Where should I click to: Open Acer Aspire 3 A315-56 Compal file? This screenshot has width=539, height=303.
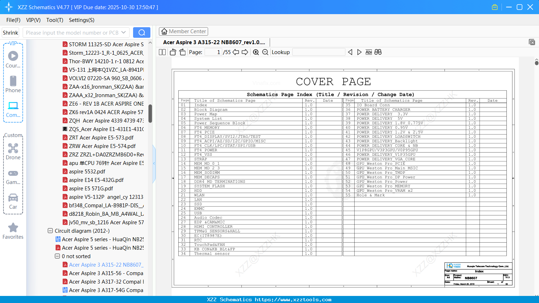click(x=103, y=273)
